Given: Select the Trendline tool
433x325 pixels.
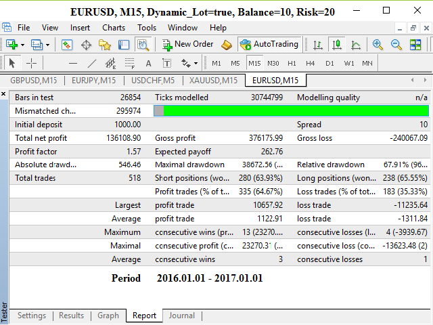Looking at the screenshot, I should tap(92, 64).
